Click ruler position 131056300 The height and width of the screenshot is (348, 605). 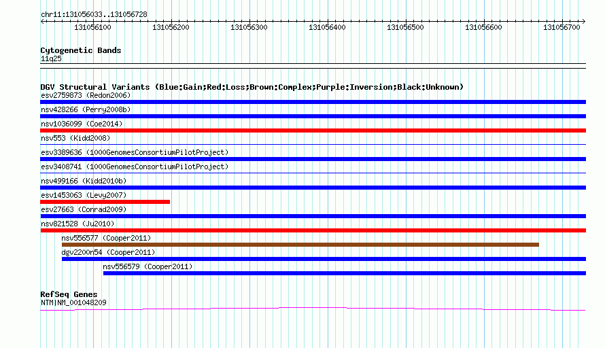[x=249, y=27]
